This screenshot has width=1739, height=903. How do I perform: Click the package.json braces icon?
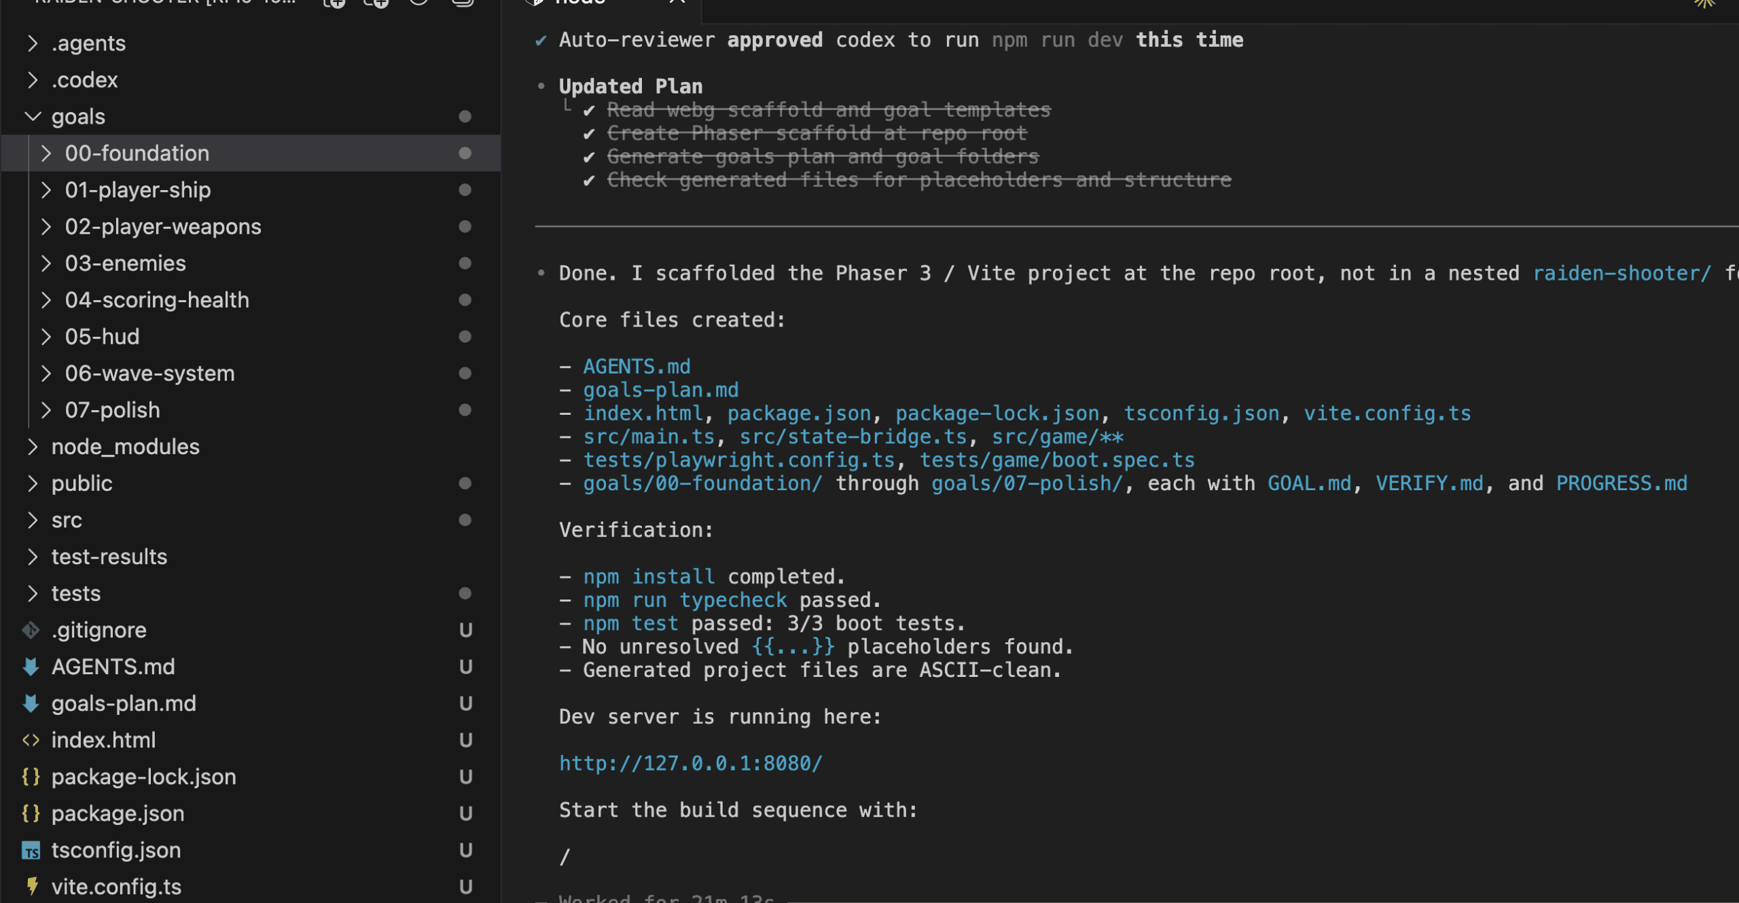(x=31, y=813)
